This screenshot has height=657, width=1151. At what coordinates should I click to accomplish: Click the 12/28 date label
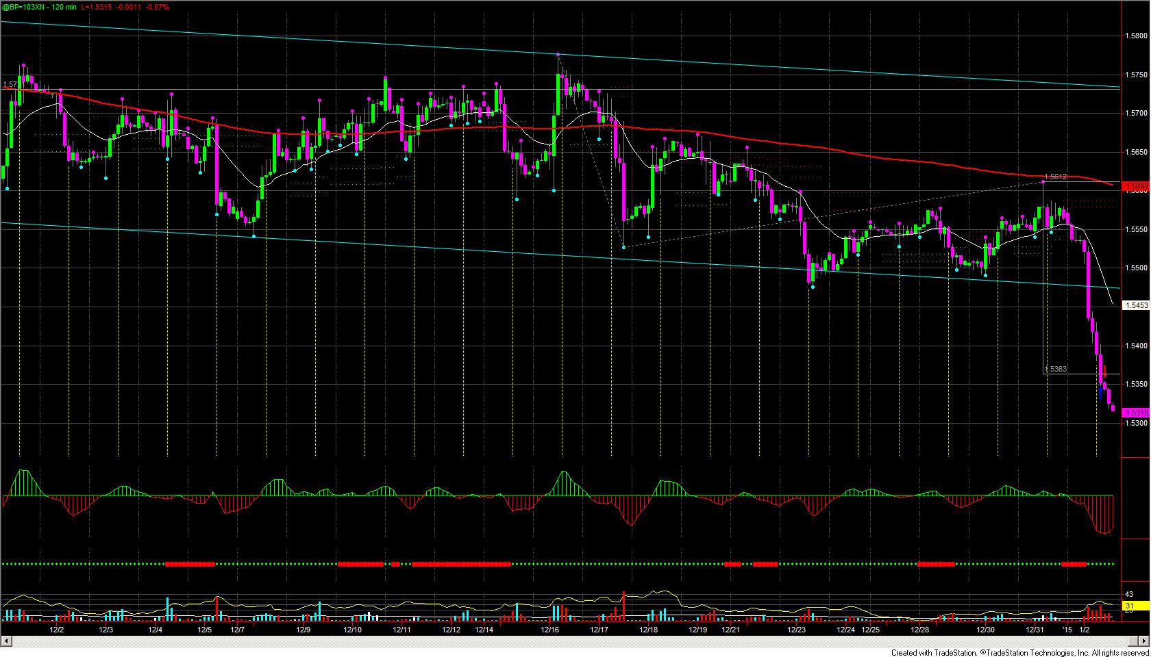pos(920,630)
